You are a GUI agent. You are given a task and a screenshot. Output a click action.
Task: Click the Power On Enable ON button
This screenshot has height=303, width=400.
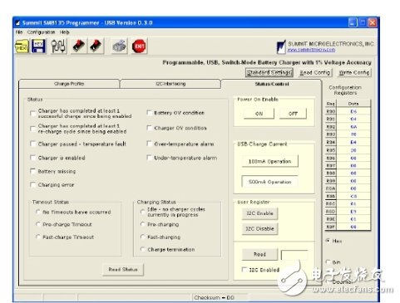pyautogui.click(x=259, y=114)
